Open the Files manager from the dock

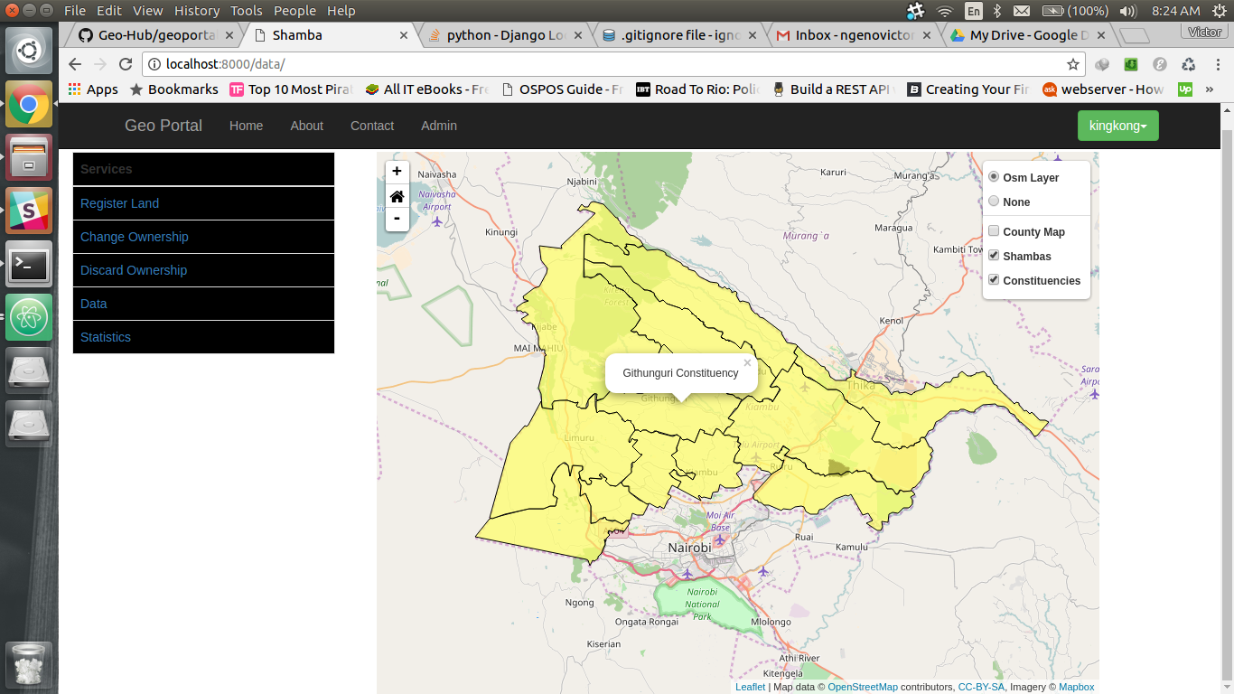tap(29, 157)
